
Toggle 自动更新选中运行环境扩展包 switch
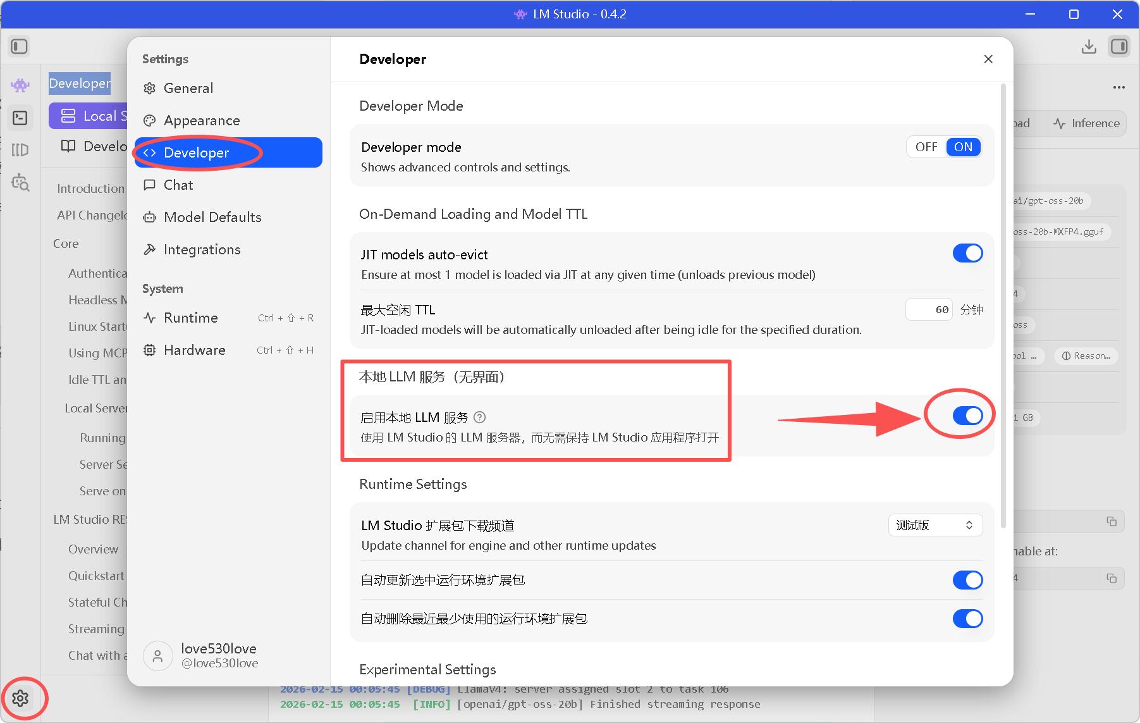coord(967,580)
